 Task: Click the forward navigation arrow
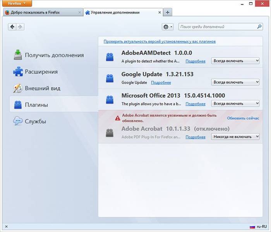pyautogui.click(x=20, y=27)
